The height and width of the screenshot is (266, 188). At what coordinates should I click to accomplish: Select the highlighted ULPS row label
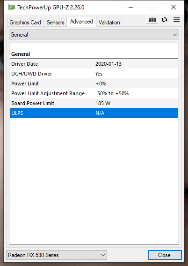click(17, 113)
